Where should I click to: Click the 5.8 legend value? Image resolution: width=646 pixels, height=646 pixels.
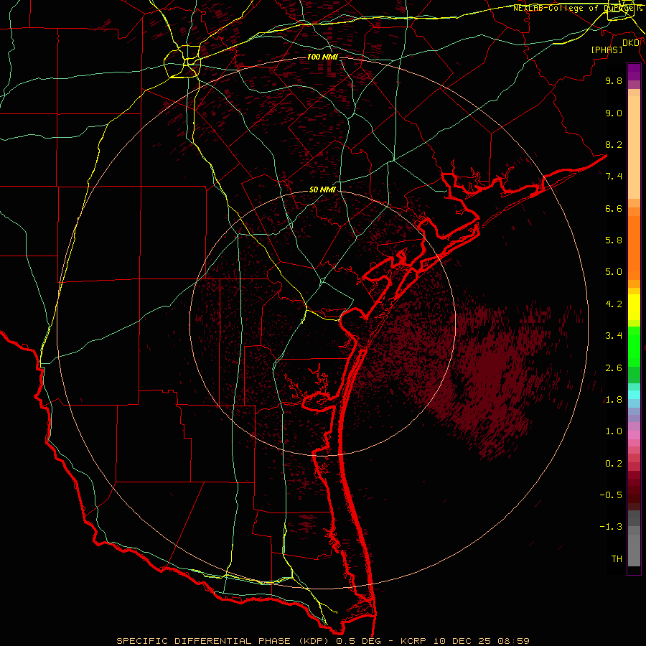614,240
